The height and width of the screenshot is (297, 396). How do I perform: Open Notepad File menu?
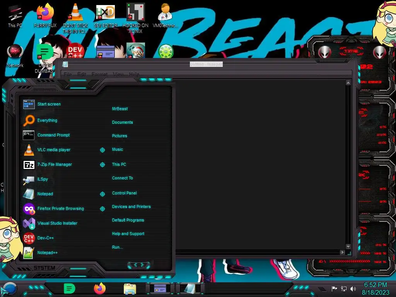(x=68, y=74)
